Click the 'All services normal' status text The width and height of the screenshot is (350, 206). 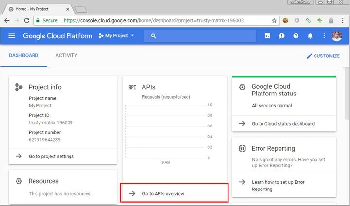pyautogui.click(x=272, y=106)
